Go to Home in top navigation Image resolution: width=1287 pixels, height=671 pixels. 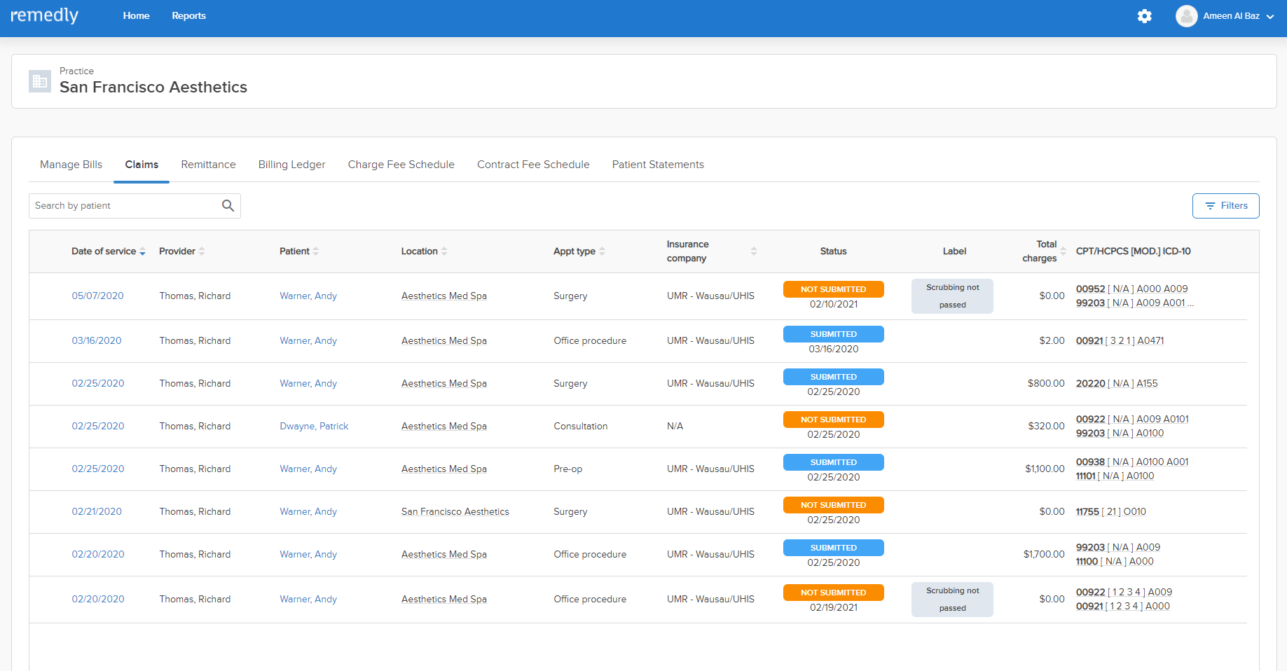(136, 15)
